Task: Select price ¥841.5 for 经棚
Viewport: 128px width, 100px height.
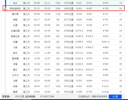Action: [x=105, y=42]
